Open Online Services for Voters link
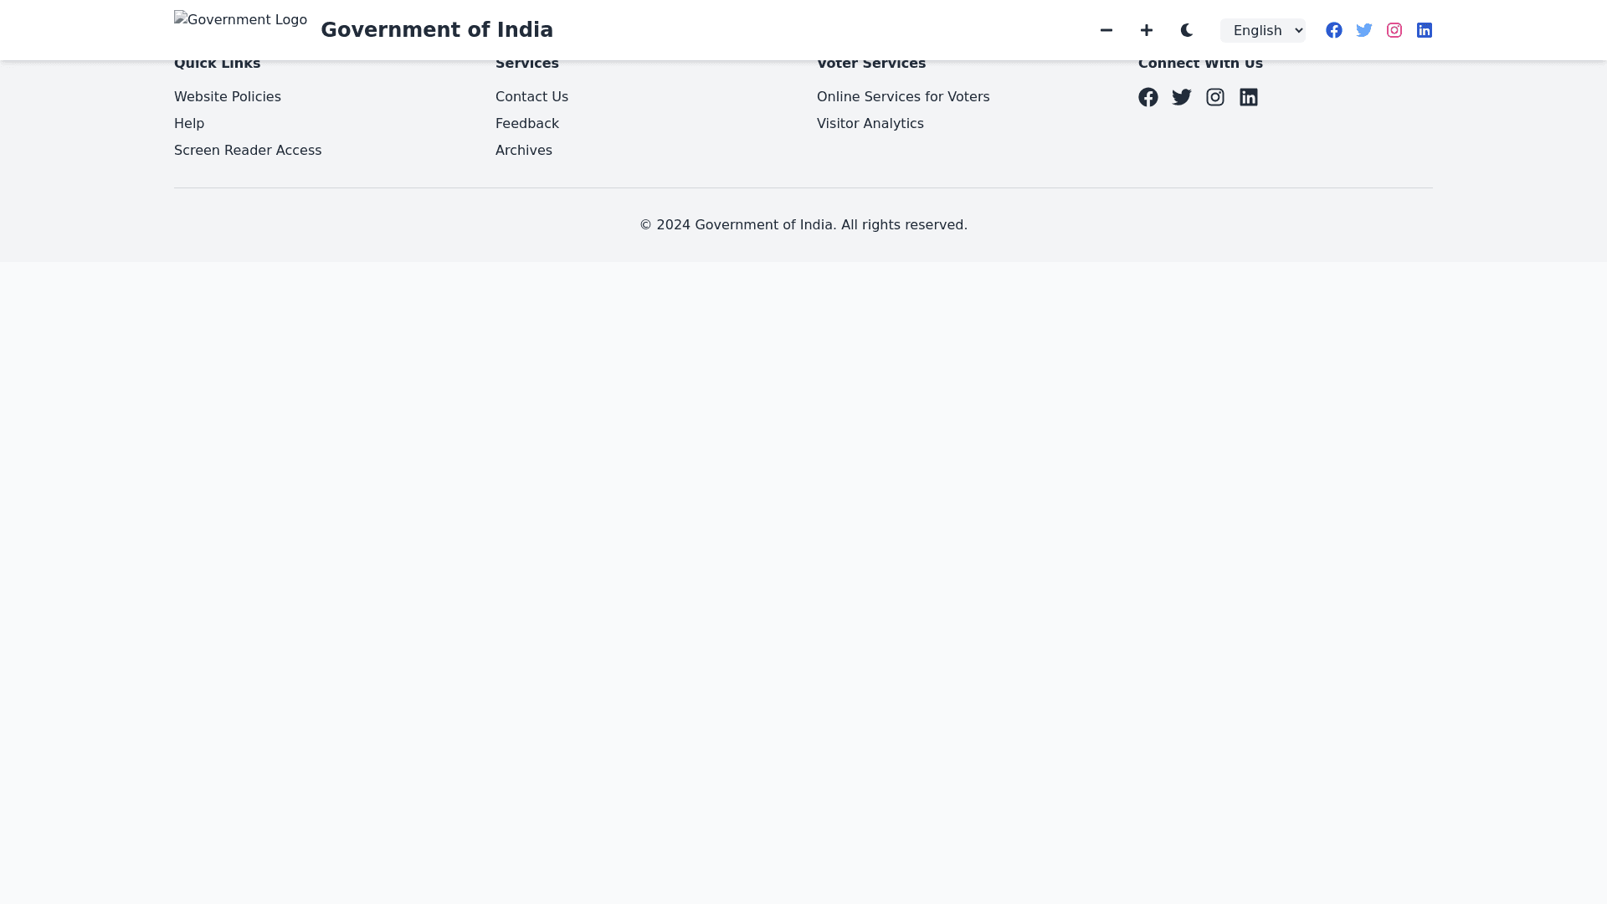Viewport: 1607px width, 904px height. click(903, 97)
